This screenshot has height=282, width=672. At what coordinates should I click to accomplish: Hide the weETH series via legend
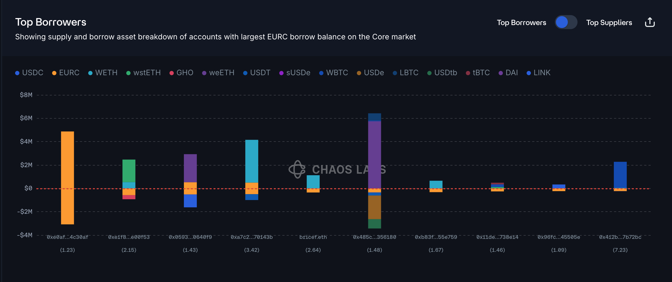coord(218,73)
